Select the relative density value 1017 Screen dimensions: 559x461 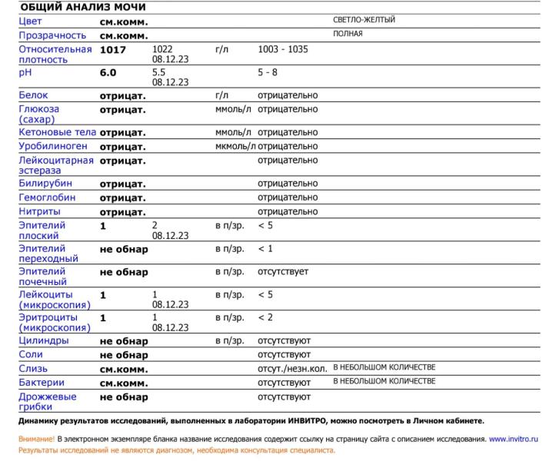point(113,50)
